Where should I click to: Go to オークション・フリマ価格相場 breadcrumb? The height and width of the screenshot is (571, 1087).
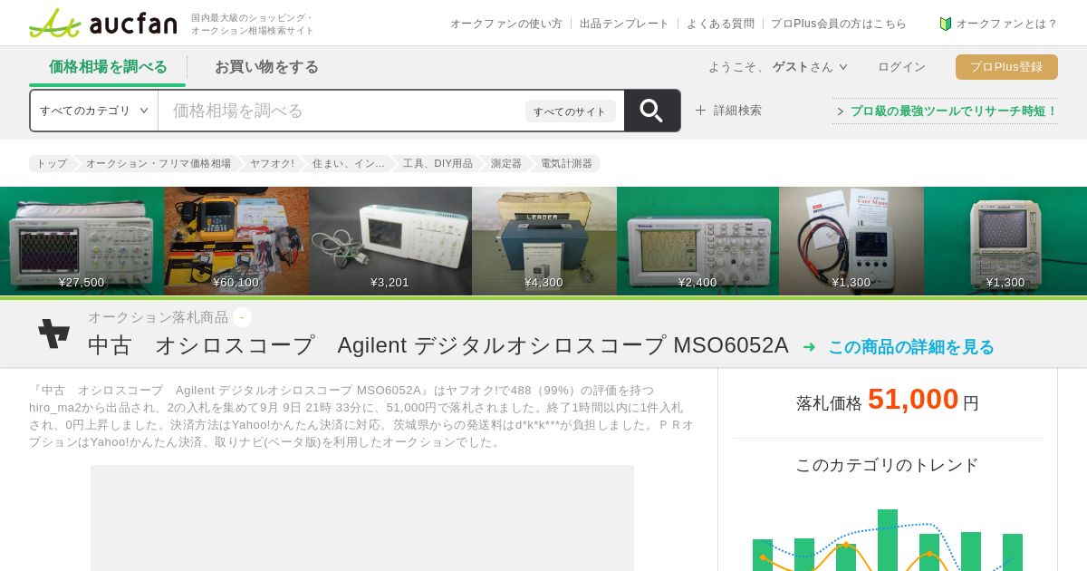[x=159, y=163]
